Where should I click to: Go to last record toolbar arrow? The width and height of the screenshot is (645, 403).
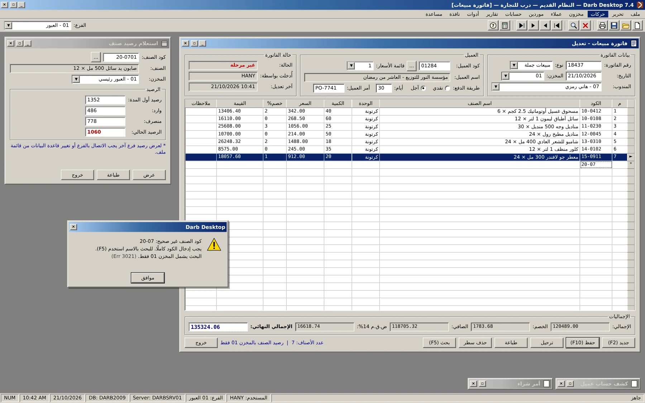coord(522,25)
